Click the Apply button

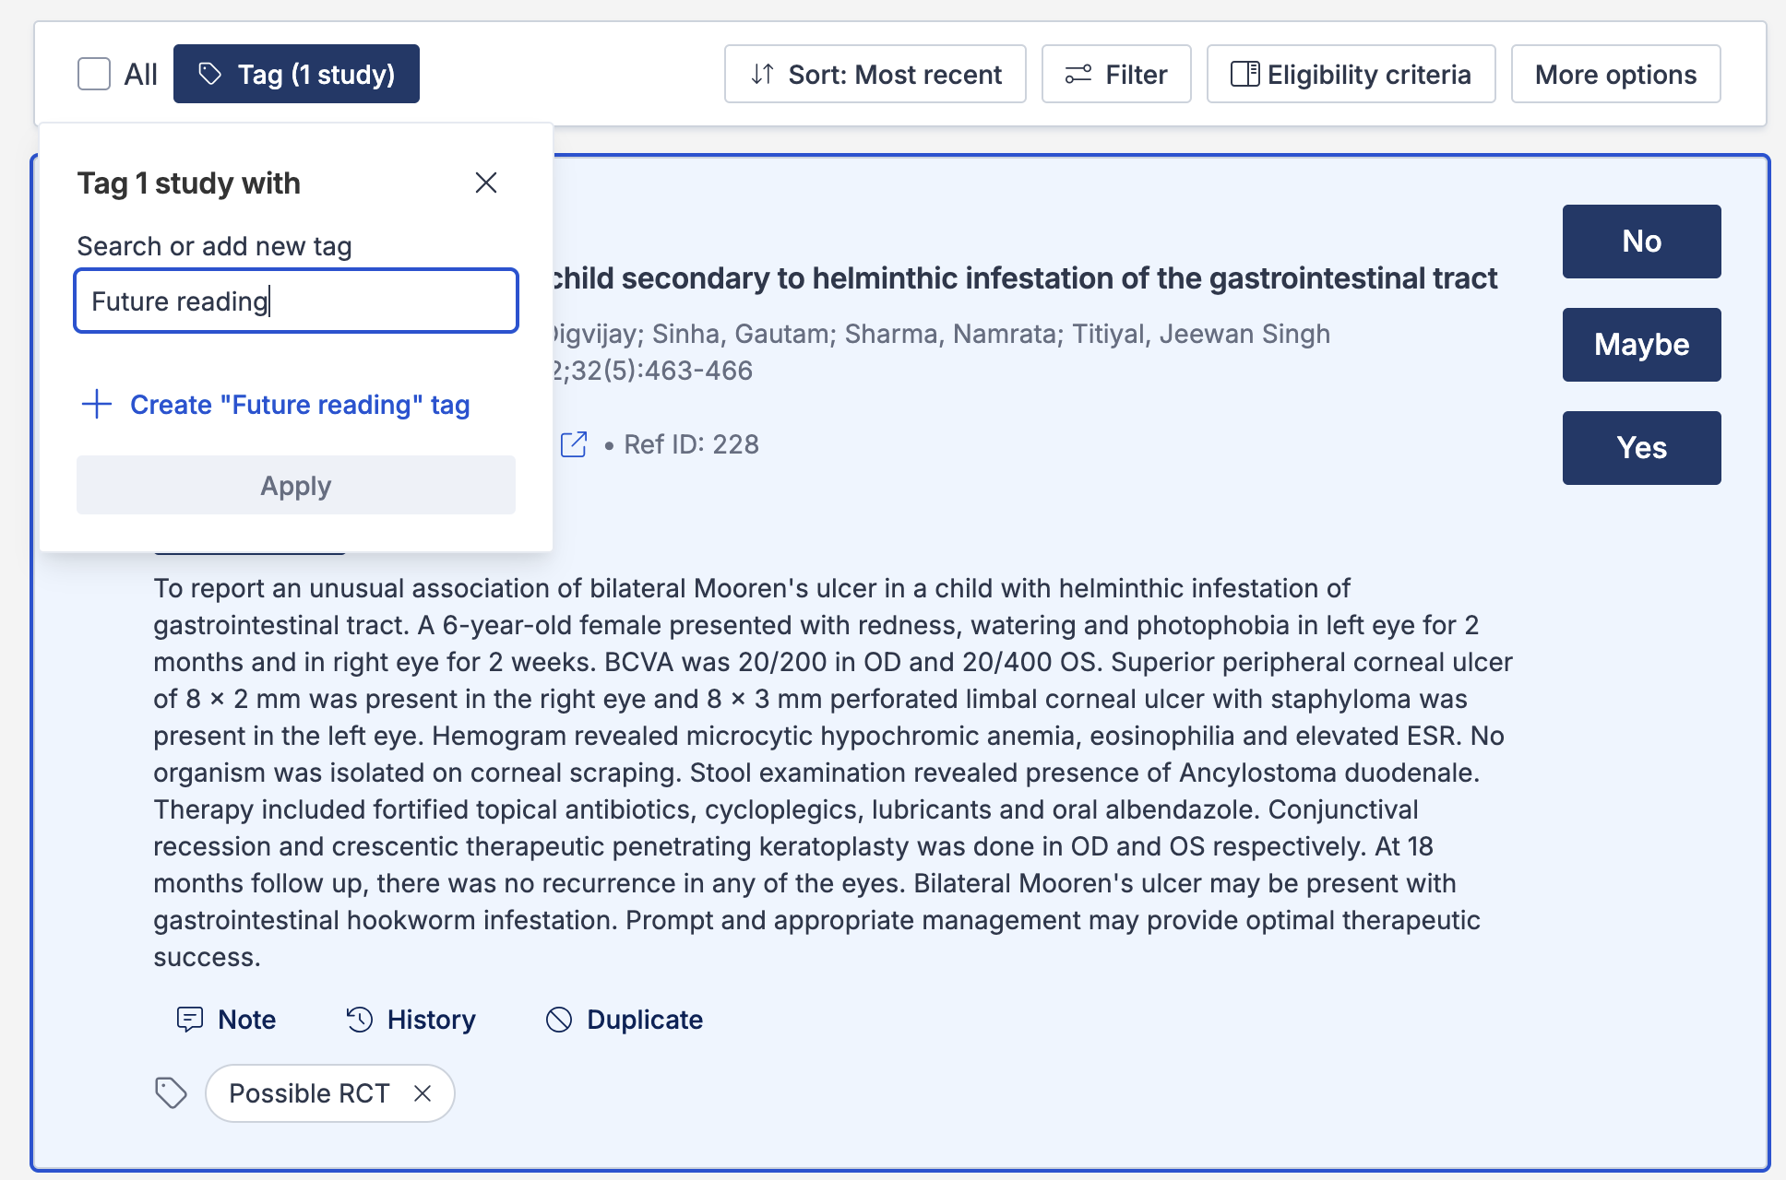pyautogui.click(x=296, y=485)
